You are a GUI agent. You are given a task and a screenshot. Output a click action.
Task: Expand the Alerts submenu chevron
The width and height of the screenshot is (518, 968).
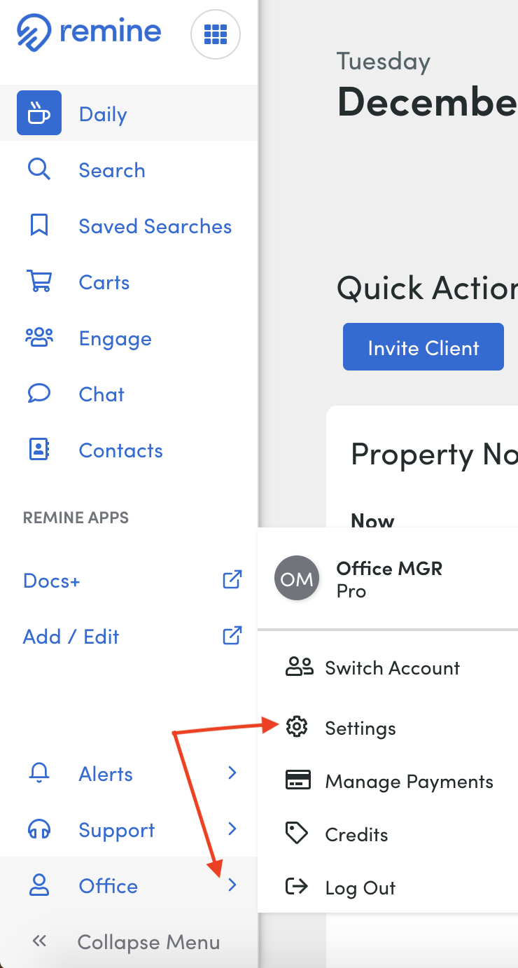coord(232,773)
